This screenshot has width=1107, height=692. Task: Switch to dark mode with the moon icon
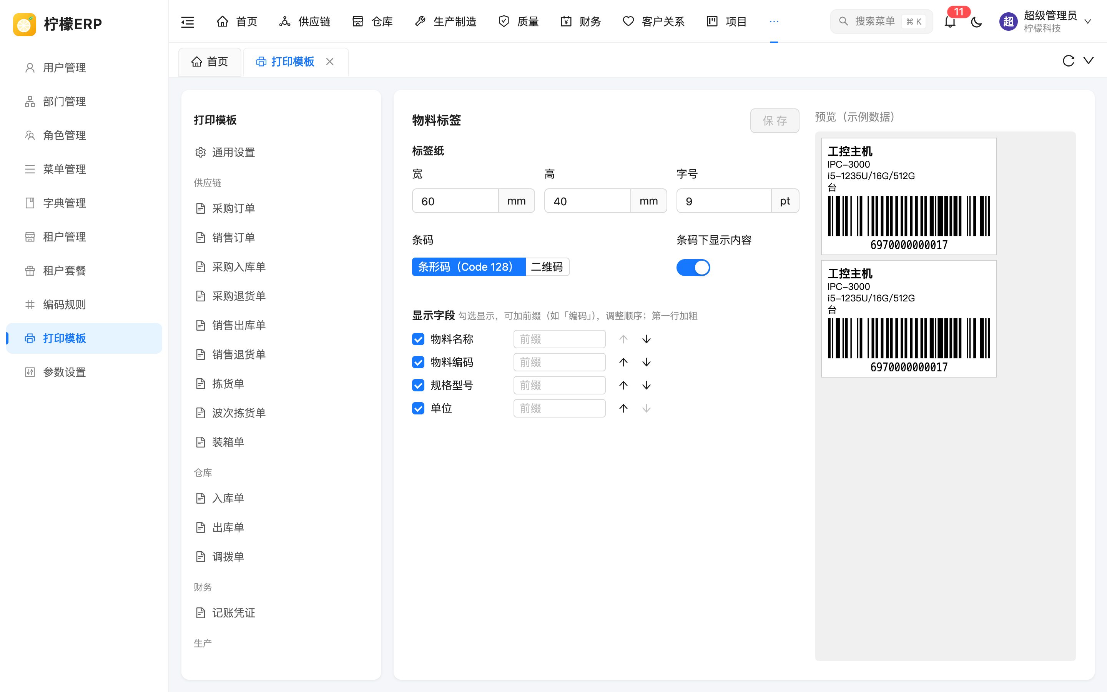point(976,22)
